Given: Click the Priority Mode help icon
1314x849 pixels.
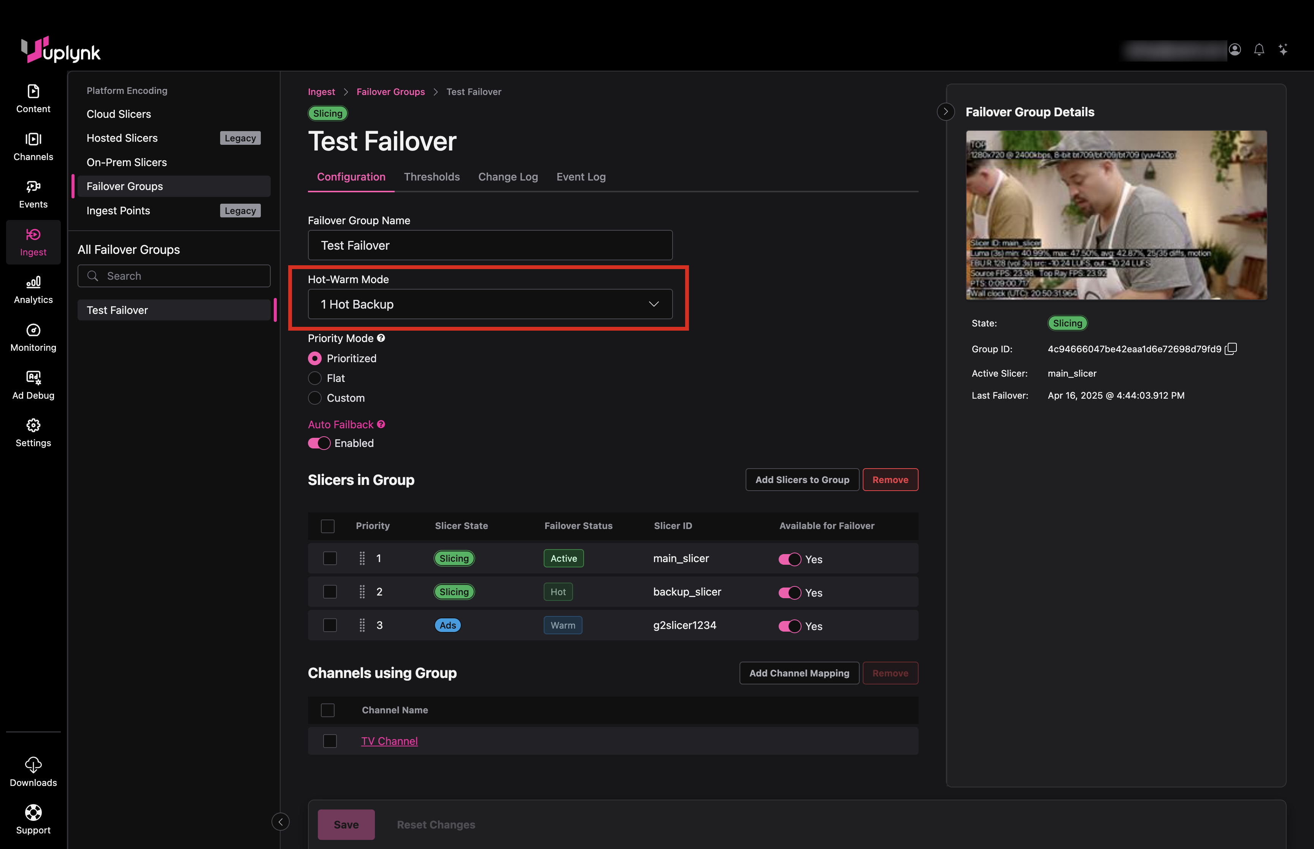Looking at the screenshot, I should [x=381, y=338].
